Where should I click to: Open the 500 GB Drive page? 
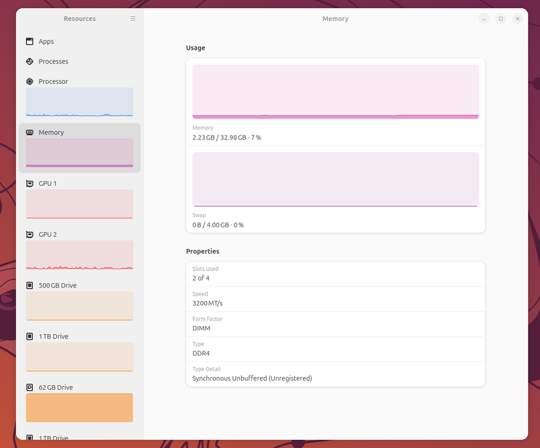80,300
